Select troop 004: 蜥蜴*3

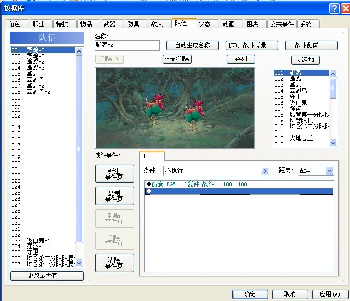(x=43, y=68)
